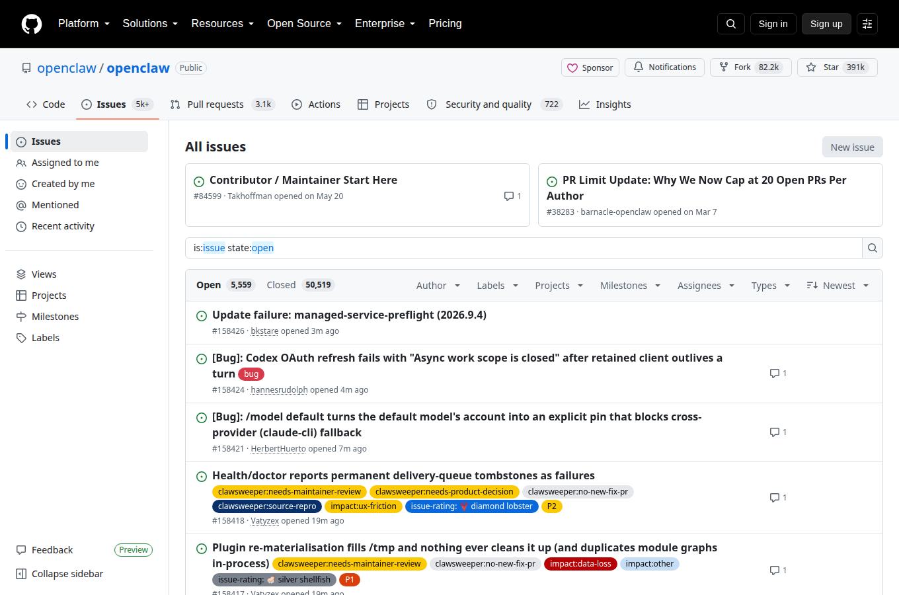View the Insights tab
This screenshot has height=595, width=899.
(605, 104)
